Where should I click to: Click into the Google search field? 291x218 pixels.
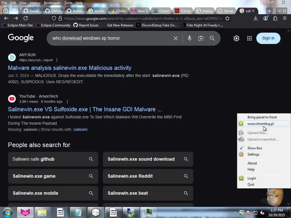109,38
